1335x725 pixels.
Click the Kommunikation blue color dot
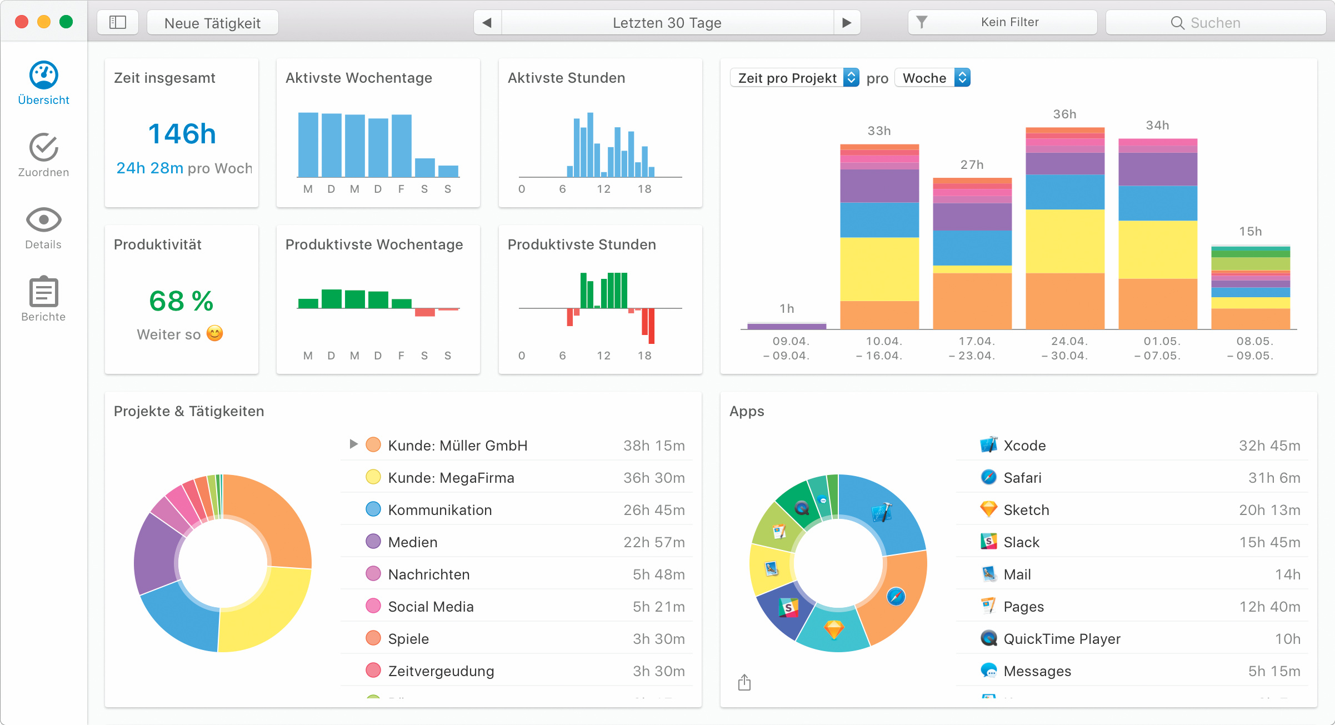click(373, 509)
